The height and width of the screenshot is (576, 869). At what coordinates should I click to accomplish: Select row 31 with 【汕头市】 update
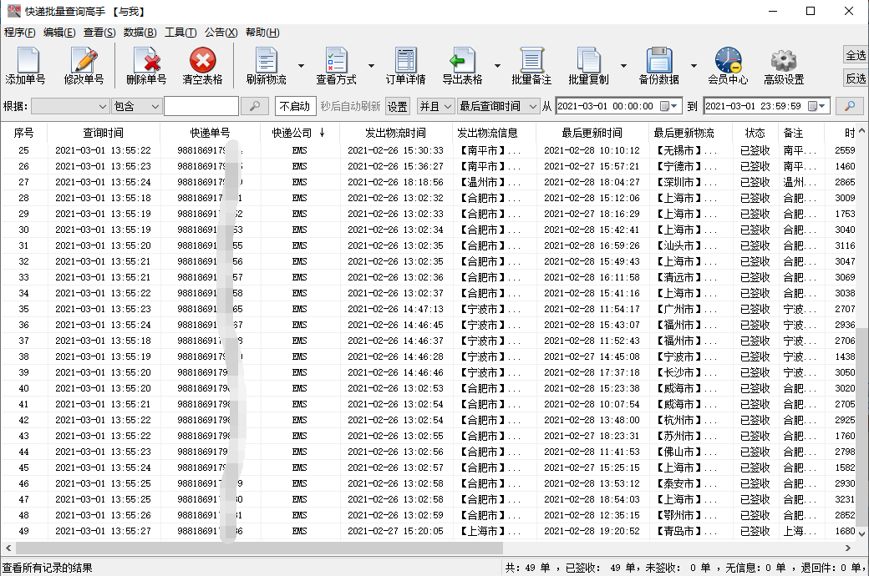tap(429, 245)
